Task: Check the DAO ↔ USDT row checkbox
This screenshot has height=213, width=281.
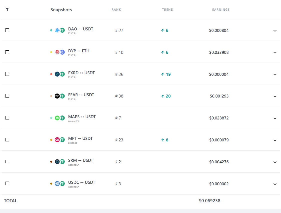Action: (x=7, y=30)
